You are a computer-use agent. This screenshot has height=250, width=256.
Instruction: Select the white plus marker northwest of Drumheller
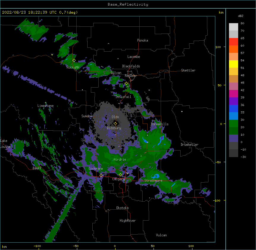(x=182, y=111)
